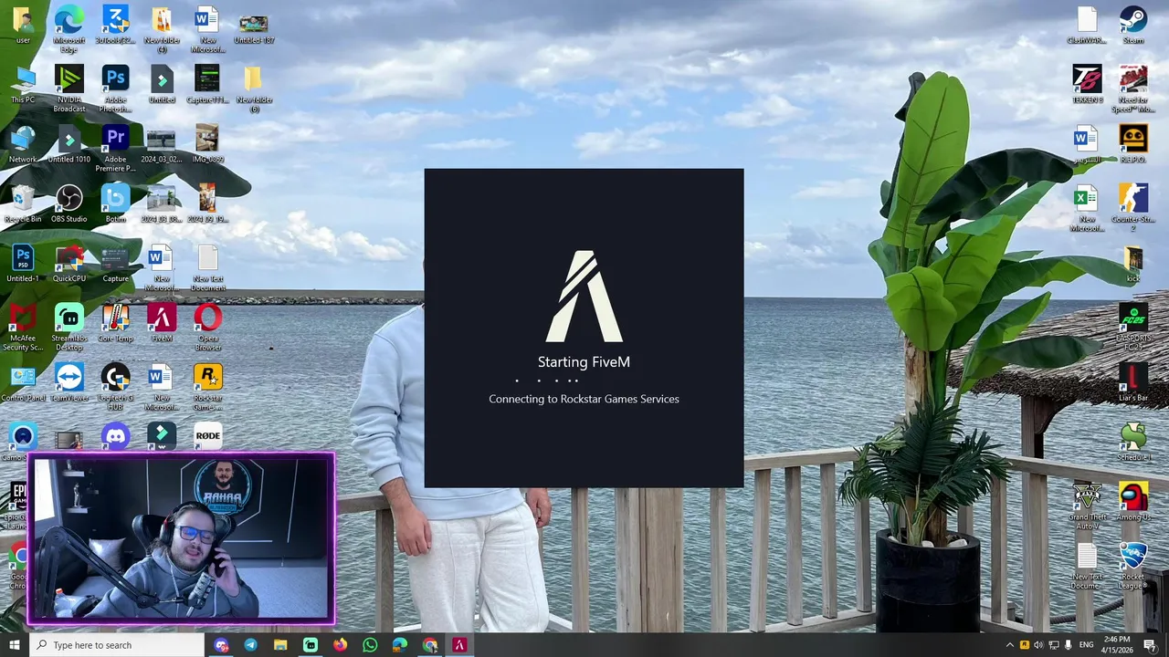The image size is (1169, 657).
Task: Select the Need for Speed Most Wanted icon
Action: 1132,89
